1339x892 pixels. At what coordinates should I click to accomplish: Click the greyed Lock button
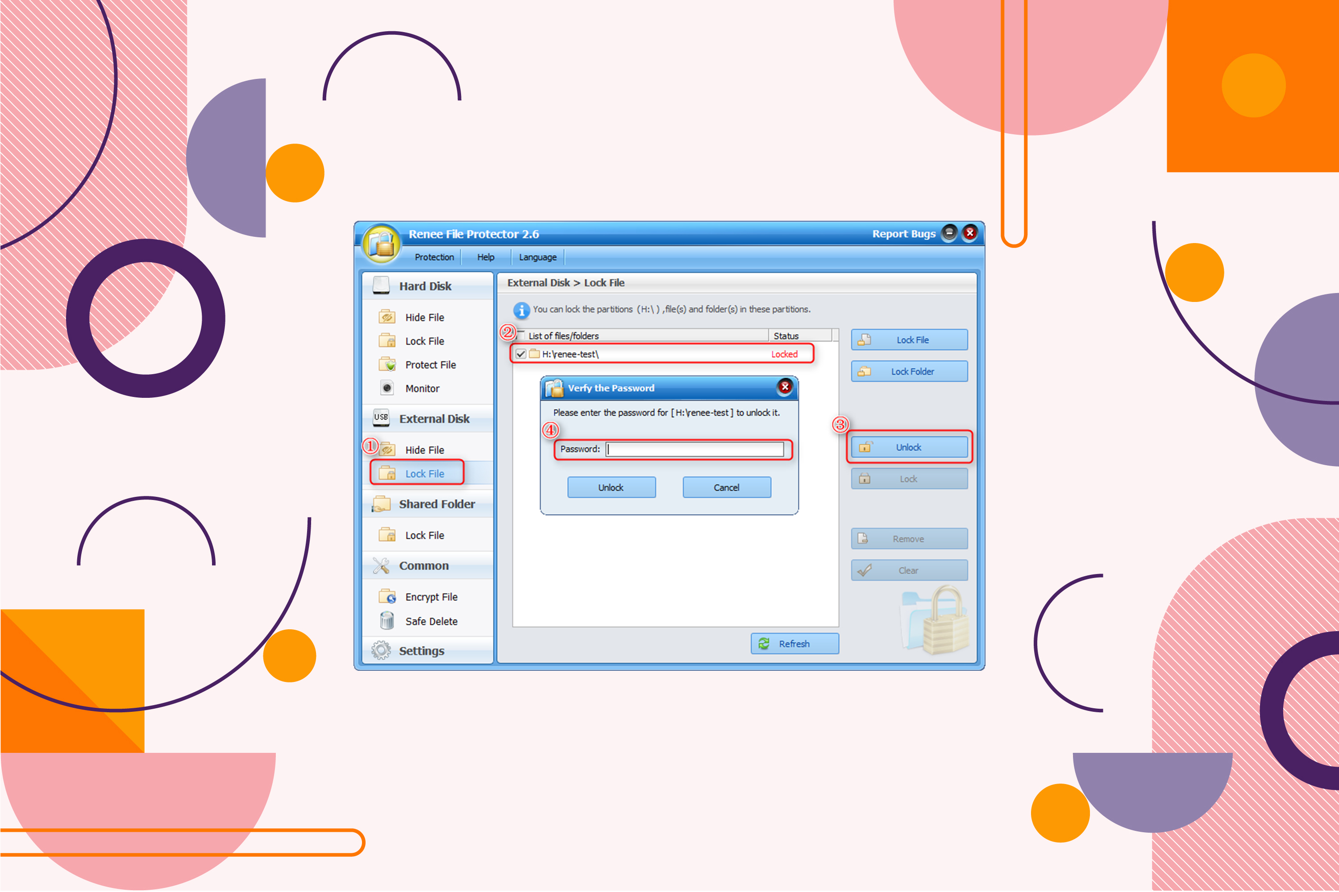click(909, 479)
